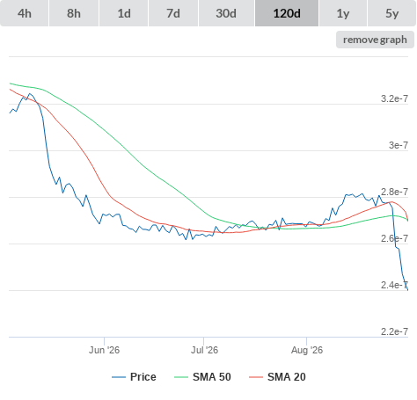
Task: Open the 7d chart range
Action: (173, 13)
